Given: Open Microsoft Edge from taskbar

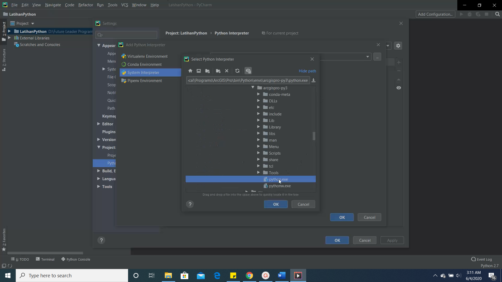Looking at the screenshot, I should coord(217,275).
